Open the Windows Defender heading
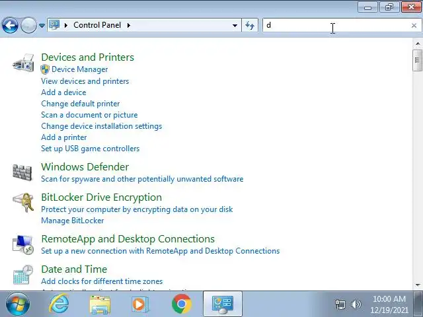 [85, 167]
